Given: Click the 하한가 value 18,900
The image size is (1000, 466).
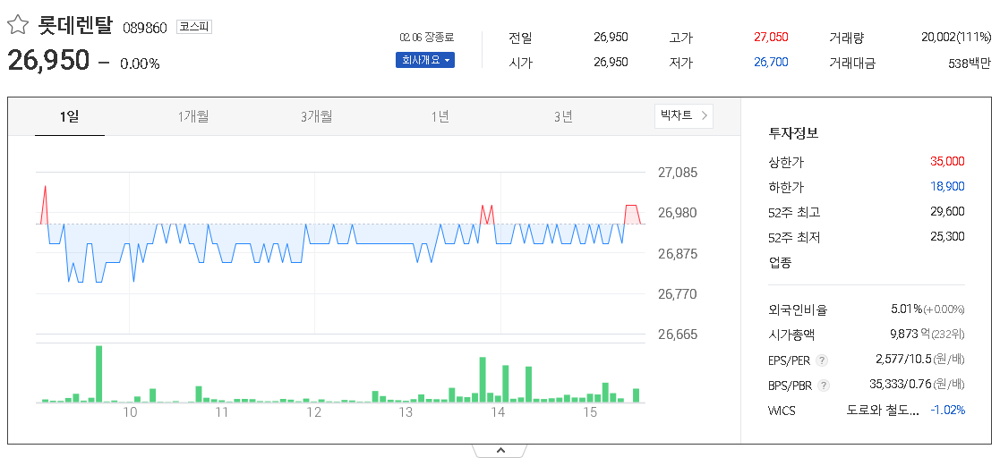Looking at the screenshot, I should 947,187.
